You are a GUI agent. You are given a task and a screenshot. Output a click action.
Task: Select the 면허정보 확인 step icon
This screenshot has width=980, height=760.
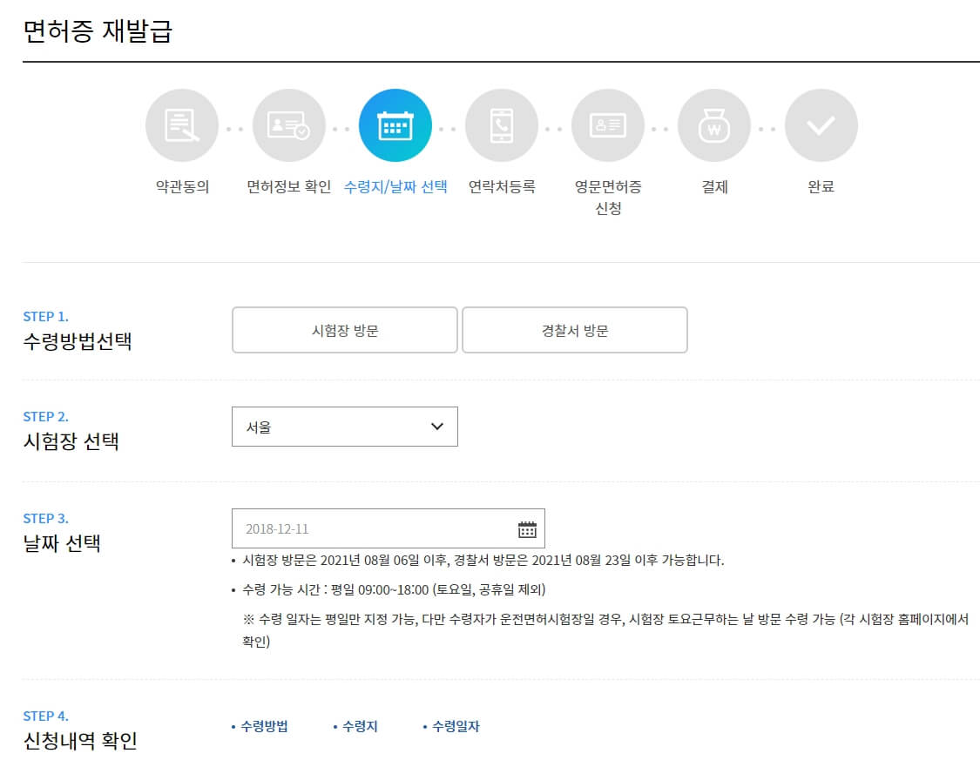[287, 124]
